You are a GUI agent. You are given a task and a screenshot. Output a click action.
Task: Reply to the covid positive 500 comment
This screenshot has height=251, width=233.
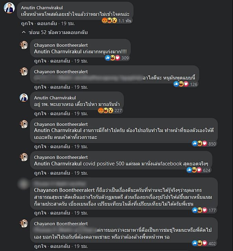[x=60, y=173]
